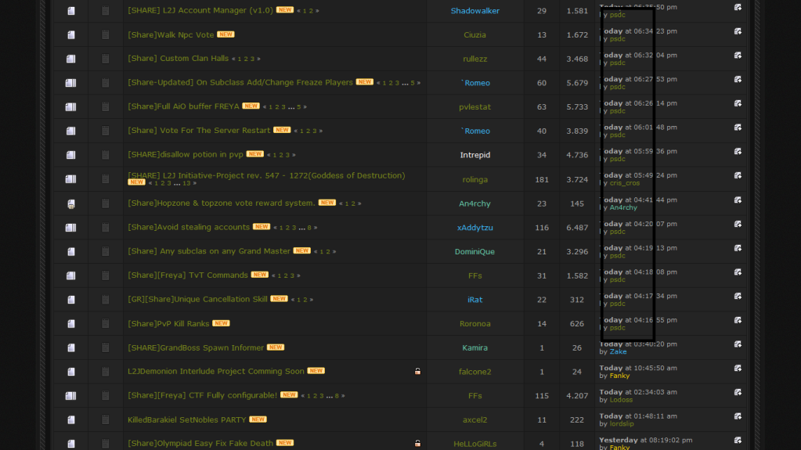View Shadowalker's profile
The width and height of the screenshot is (801, 450).
click(x=474, y=11)
